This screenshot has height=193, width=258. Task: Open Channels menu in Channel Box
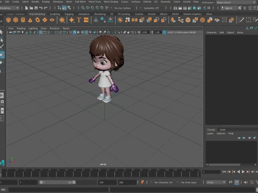(x=211, y=32)
